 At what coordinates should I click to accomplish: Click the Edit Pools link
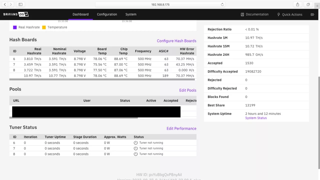pyautogui.click(x=187, y=90)
